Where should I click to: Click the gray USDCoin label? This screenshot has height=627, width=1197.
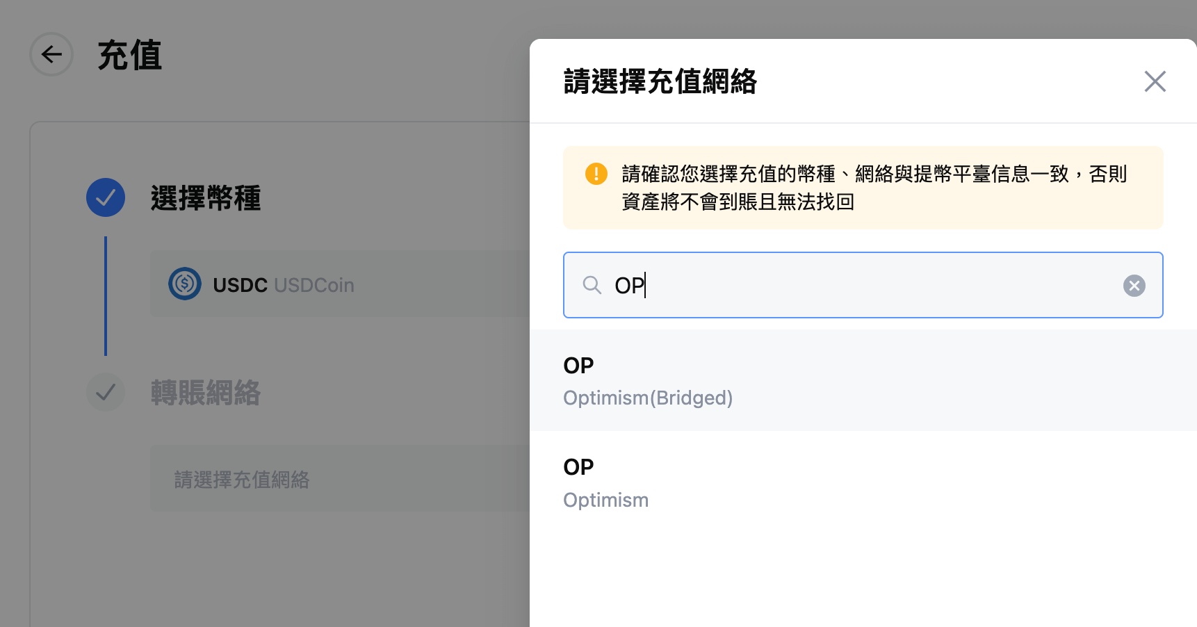(314, 285)
